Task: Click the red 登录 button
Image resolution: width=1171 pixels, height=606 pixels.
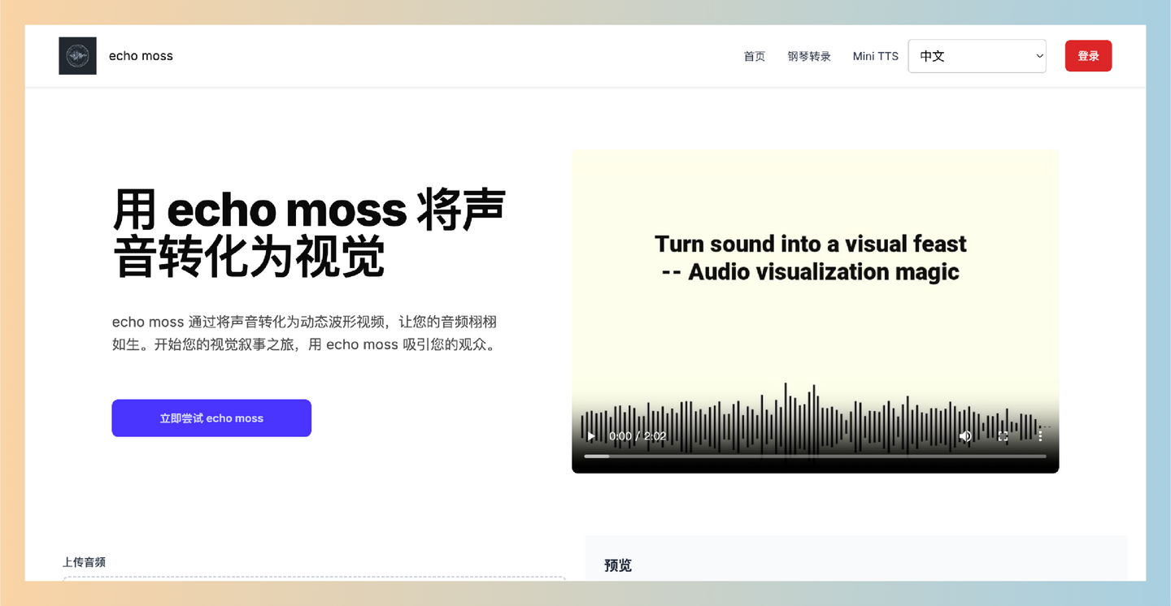Action: tap(1088, 56)
